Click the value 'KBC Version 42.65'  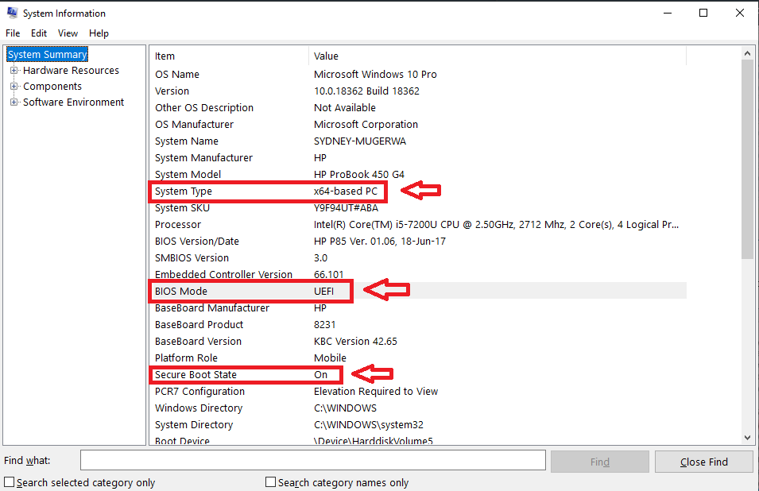point(355,342)
